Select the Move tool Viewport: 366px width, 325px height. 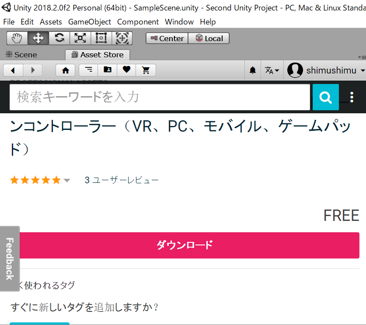point(38,38)
